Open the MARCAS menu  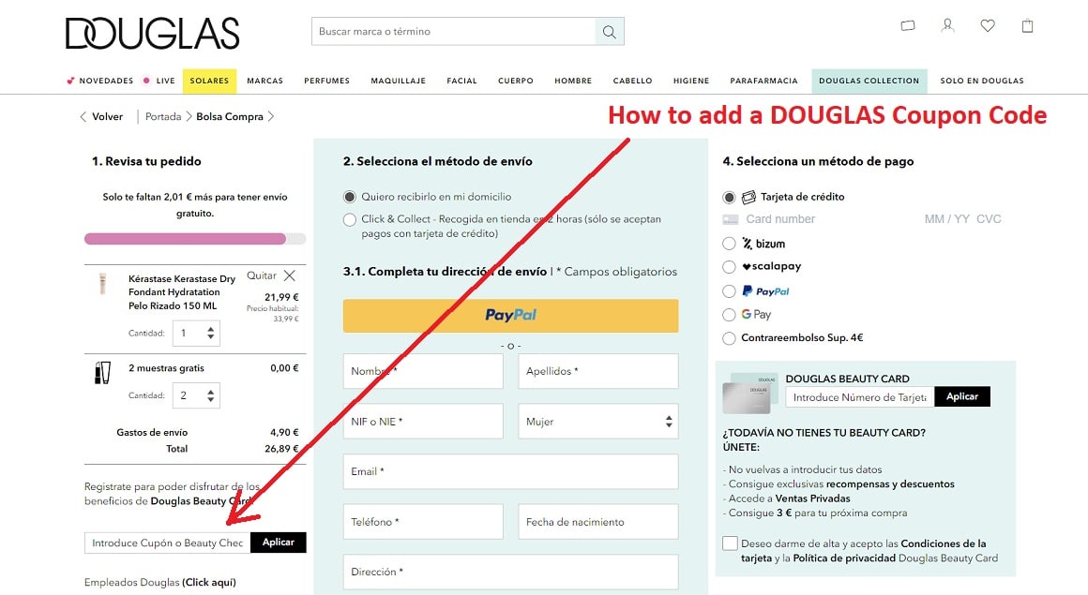265,81
